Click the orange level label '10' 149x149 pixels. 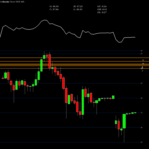tap(143, 63)
